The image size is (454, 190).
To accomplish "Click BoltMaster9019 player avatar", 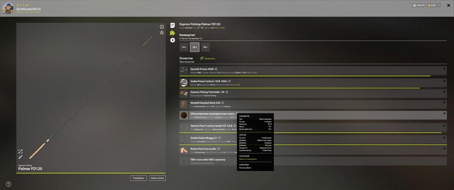I will tap(8, 9).
